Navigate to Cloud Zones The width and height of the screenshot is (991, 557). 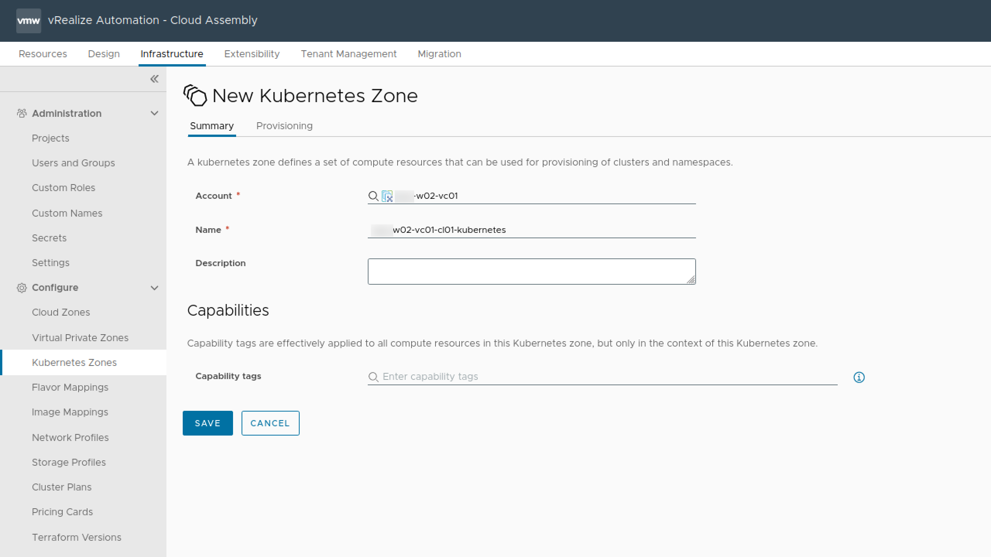point(61,312)
